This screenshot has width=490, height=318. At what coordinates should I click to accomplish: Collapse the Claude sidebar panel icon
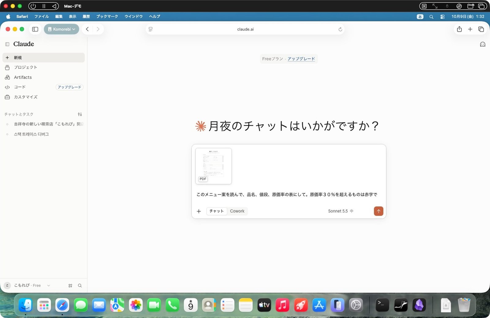[x=7, y=44]
